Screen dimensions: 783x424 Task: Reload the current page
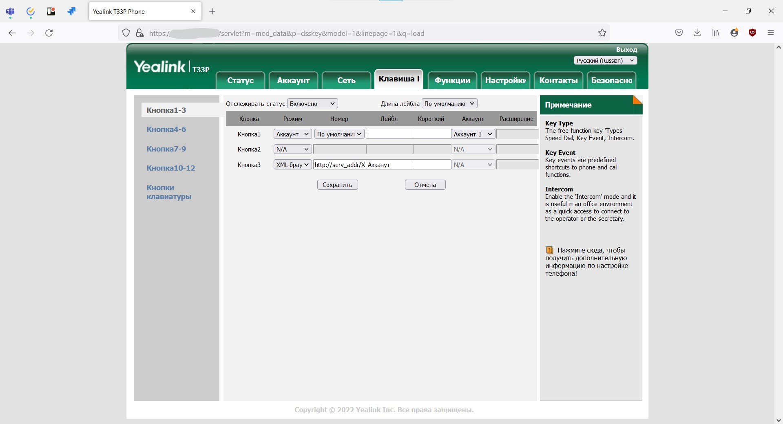coord(49,33)
